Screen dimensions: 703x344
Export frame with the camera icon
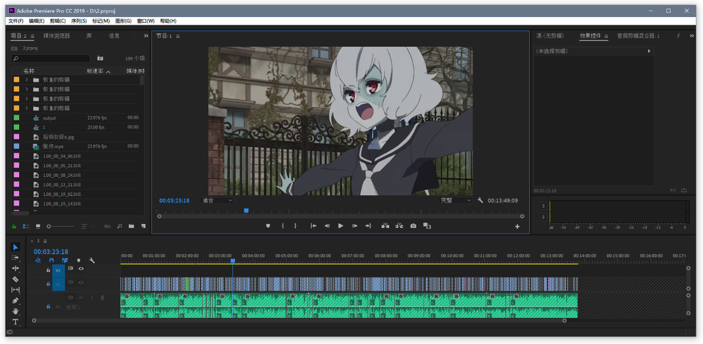413,226
